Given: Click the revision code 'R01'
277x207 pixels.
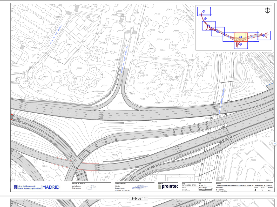Looking at the screenshot, I should coord(269,190).
